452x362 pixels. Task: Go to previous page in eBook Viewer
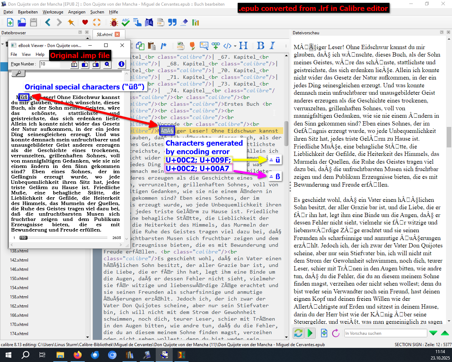[85, 64]
